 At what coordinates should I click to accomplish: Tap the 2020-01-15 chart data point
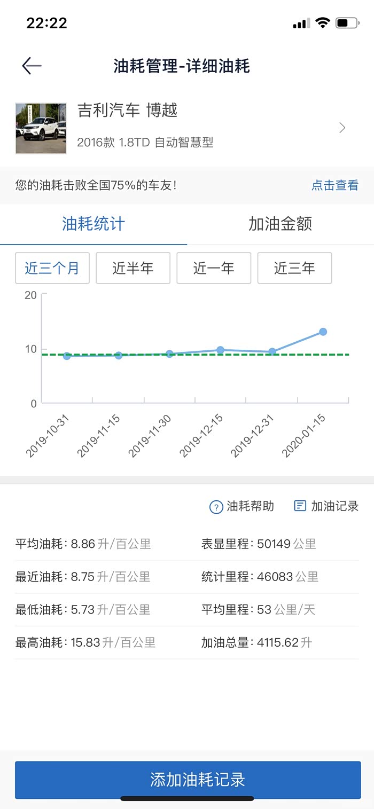(323, 332)
